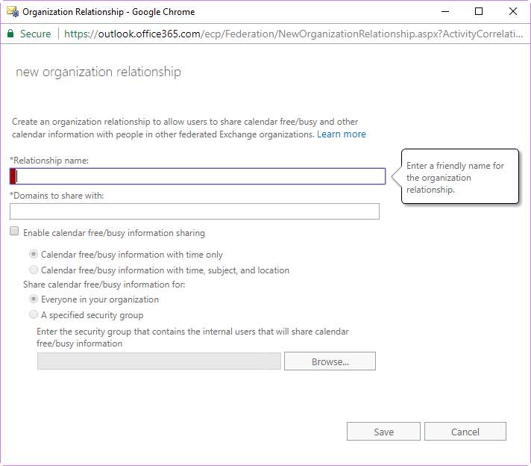Viewport: 531px width, 466px height.
Task: Open the Learn more link
Action: [342, 134]
